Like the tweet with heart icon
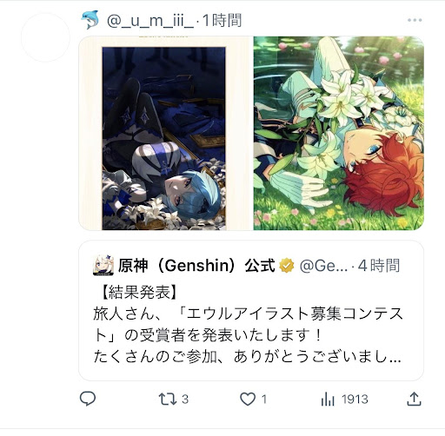445x436 pixels. 248,400
